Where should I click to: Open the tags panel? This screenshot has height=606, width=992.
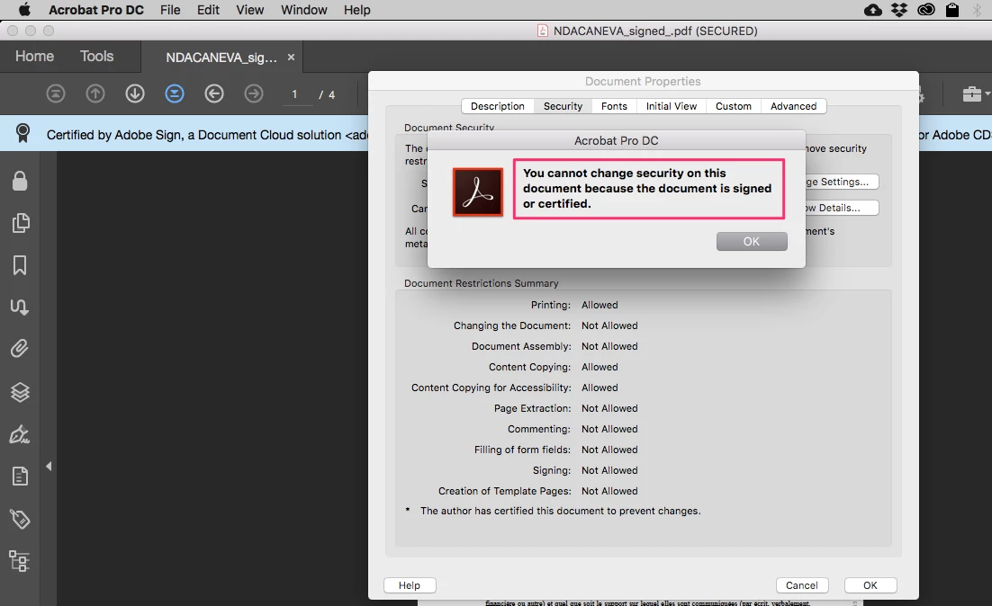20,519
